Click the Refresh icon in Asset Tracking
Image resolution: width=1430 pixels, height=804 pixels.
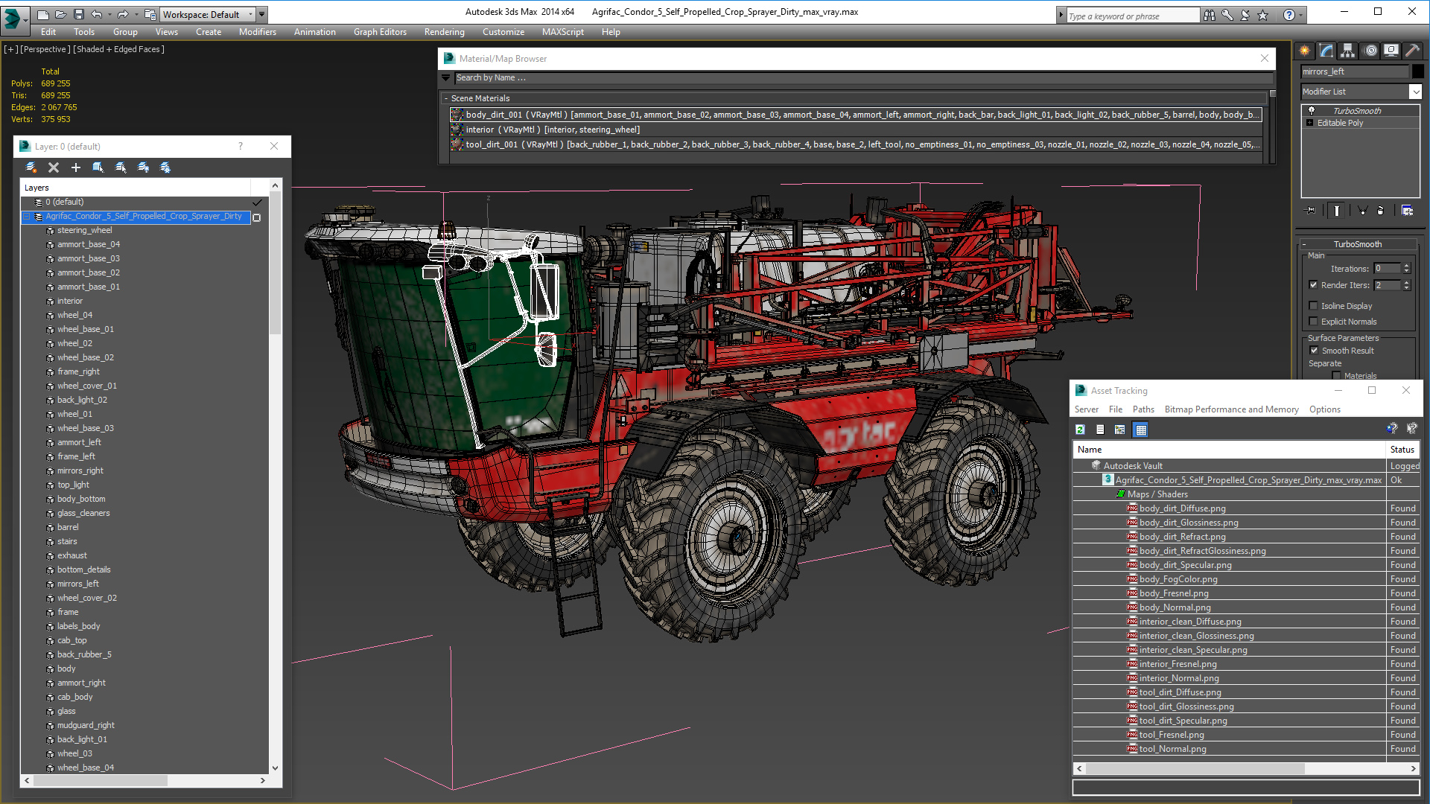1080,430
